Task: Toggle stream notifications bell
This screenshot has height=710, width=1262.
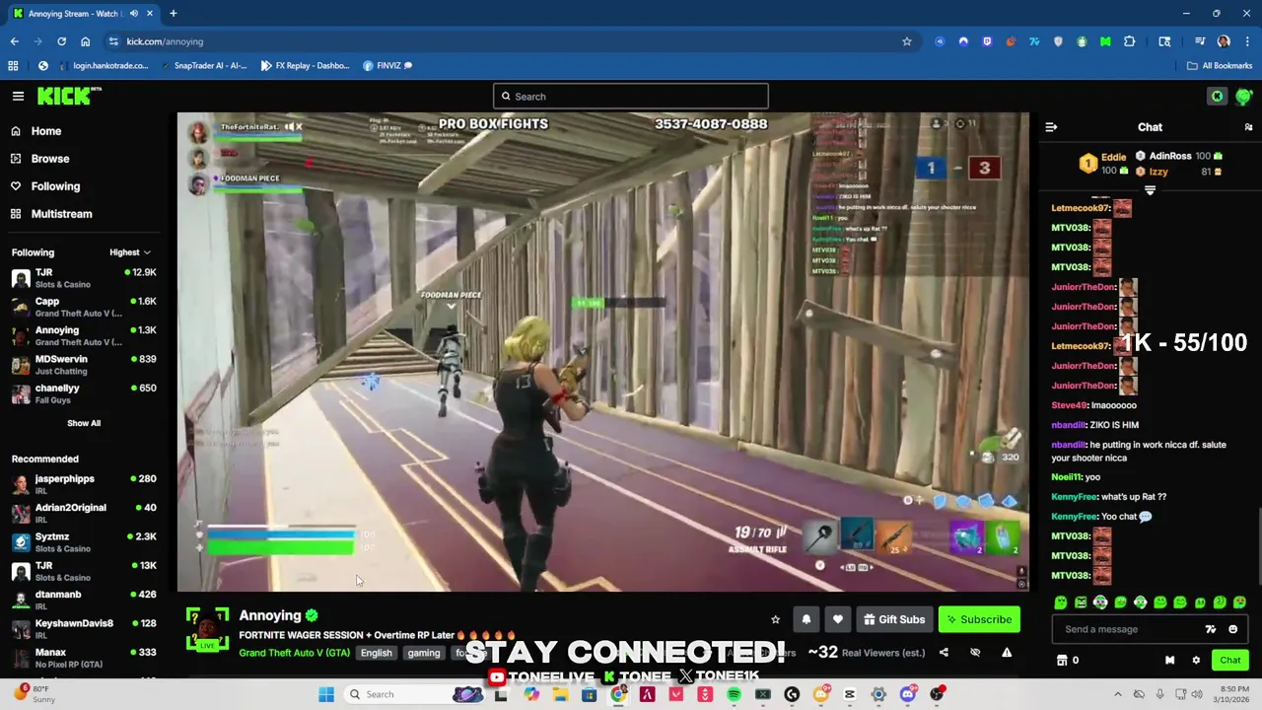Action: [806, 619]
